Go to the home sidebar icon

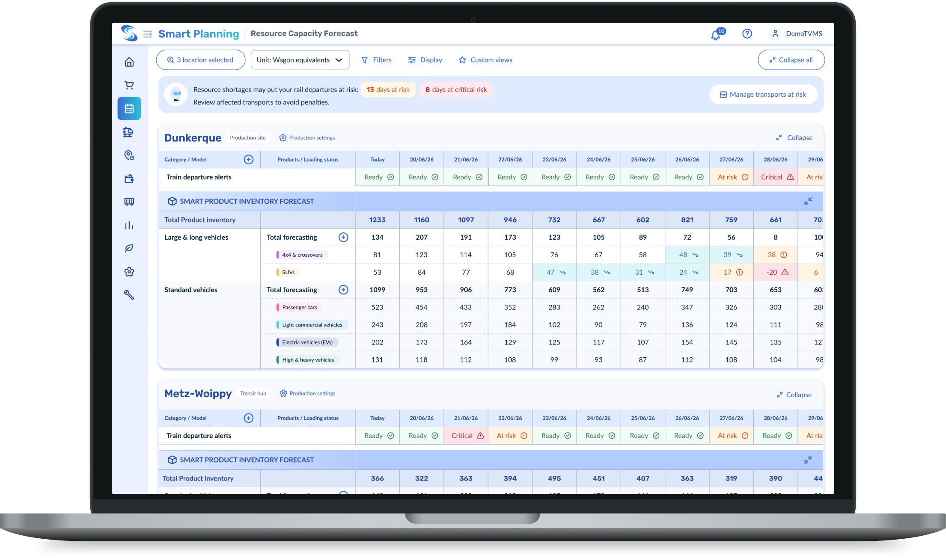(x=129, y=62)
